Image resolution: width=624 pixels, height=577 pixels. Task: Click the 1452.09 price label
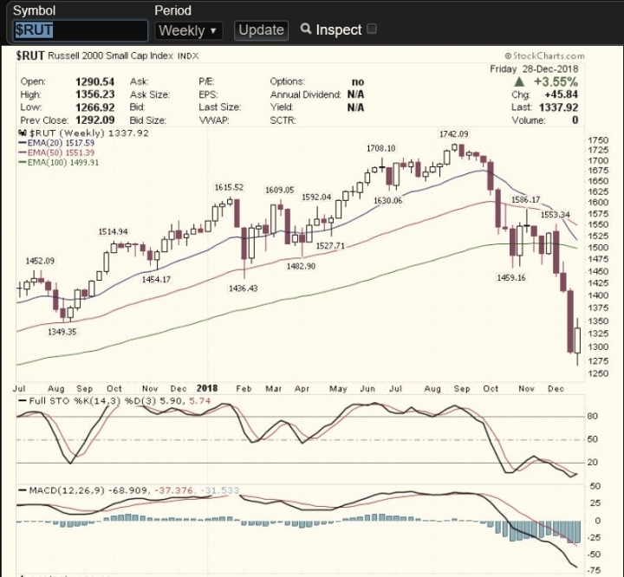40,261
